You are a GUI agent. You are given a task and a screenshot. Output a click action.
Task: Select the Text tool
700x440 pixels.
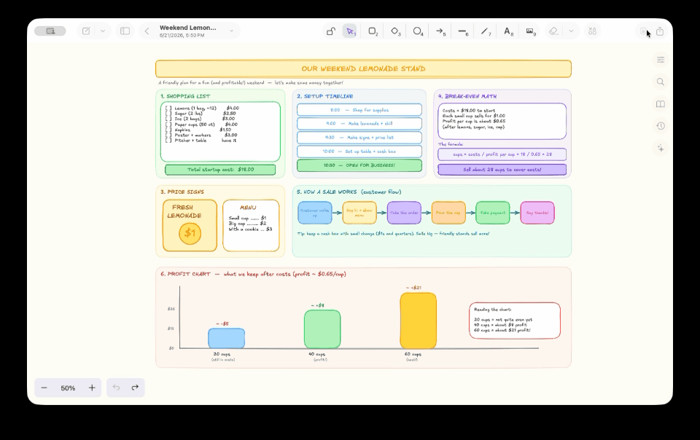point(508,31)
